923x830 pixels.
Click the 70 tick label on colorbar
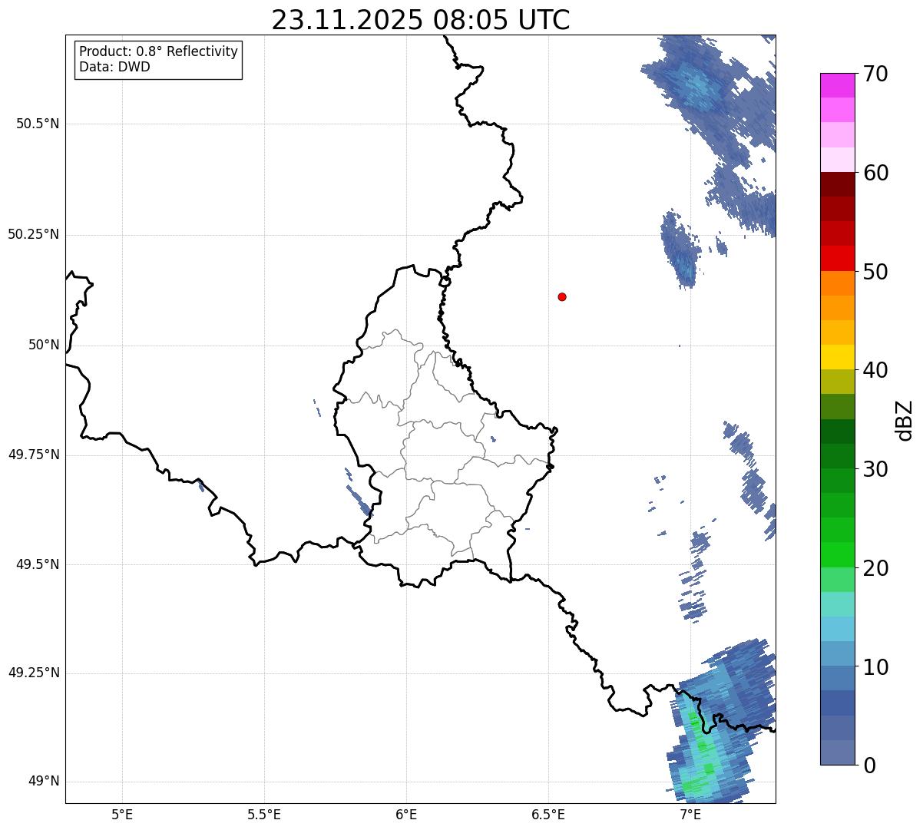[x=875, y=74]
